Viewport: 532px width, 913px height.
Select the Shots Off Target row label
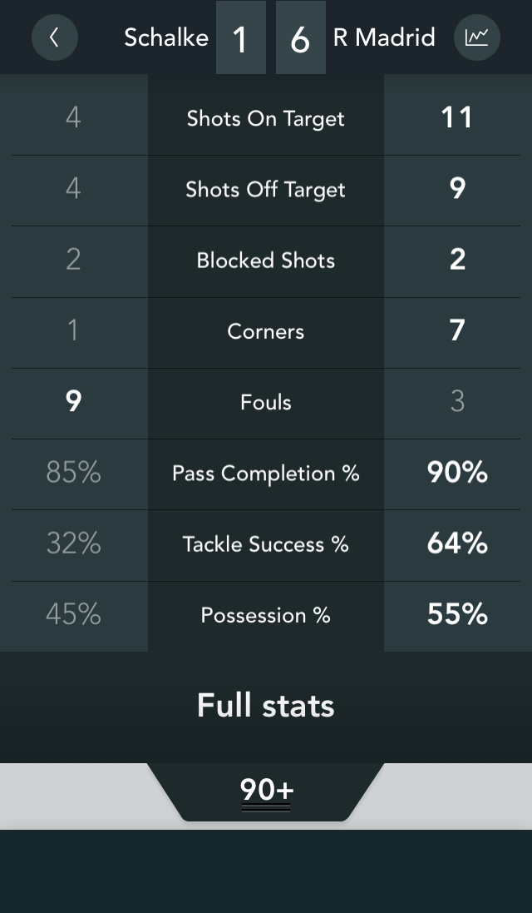(x=266, y=190)
